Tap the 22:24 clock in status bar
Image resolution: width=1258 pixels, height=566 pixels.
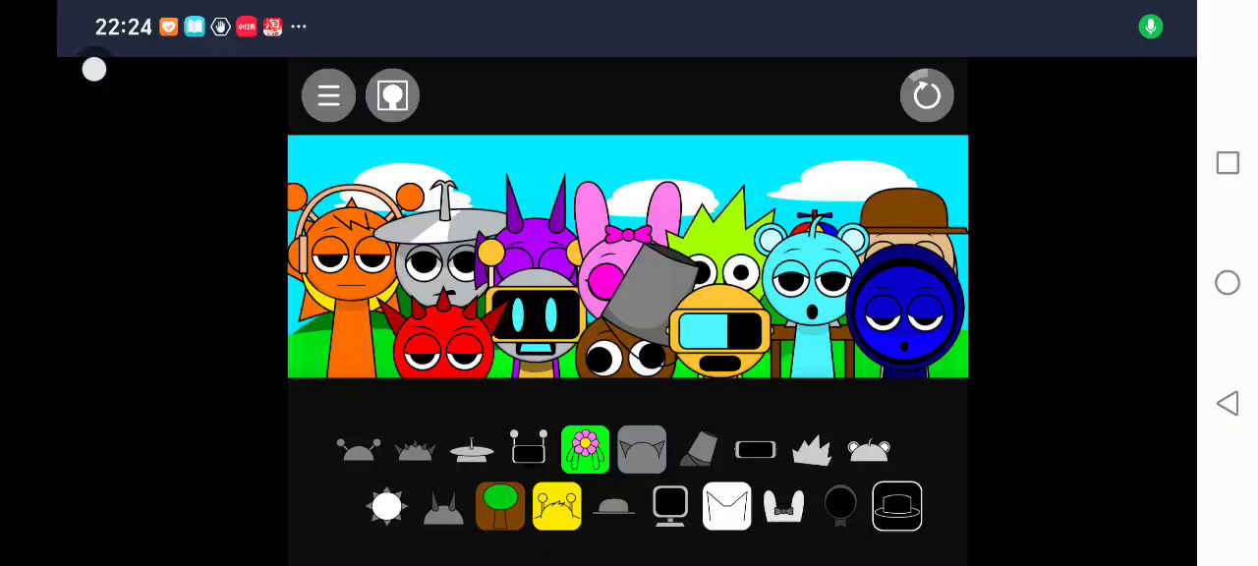124,27
